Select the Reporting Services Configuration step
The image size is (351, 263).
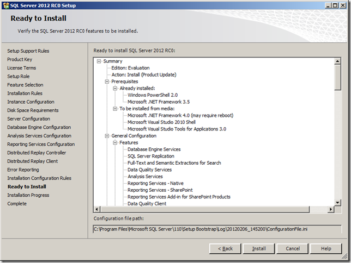41,144
